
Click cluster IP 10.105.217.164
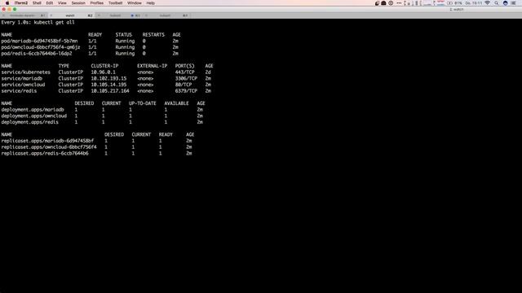click(x=110, y=90)
